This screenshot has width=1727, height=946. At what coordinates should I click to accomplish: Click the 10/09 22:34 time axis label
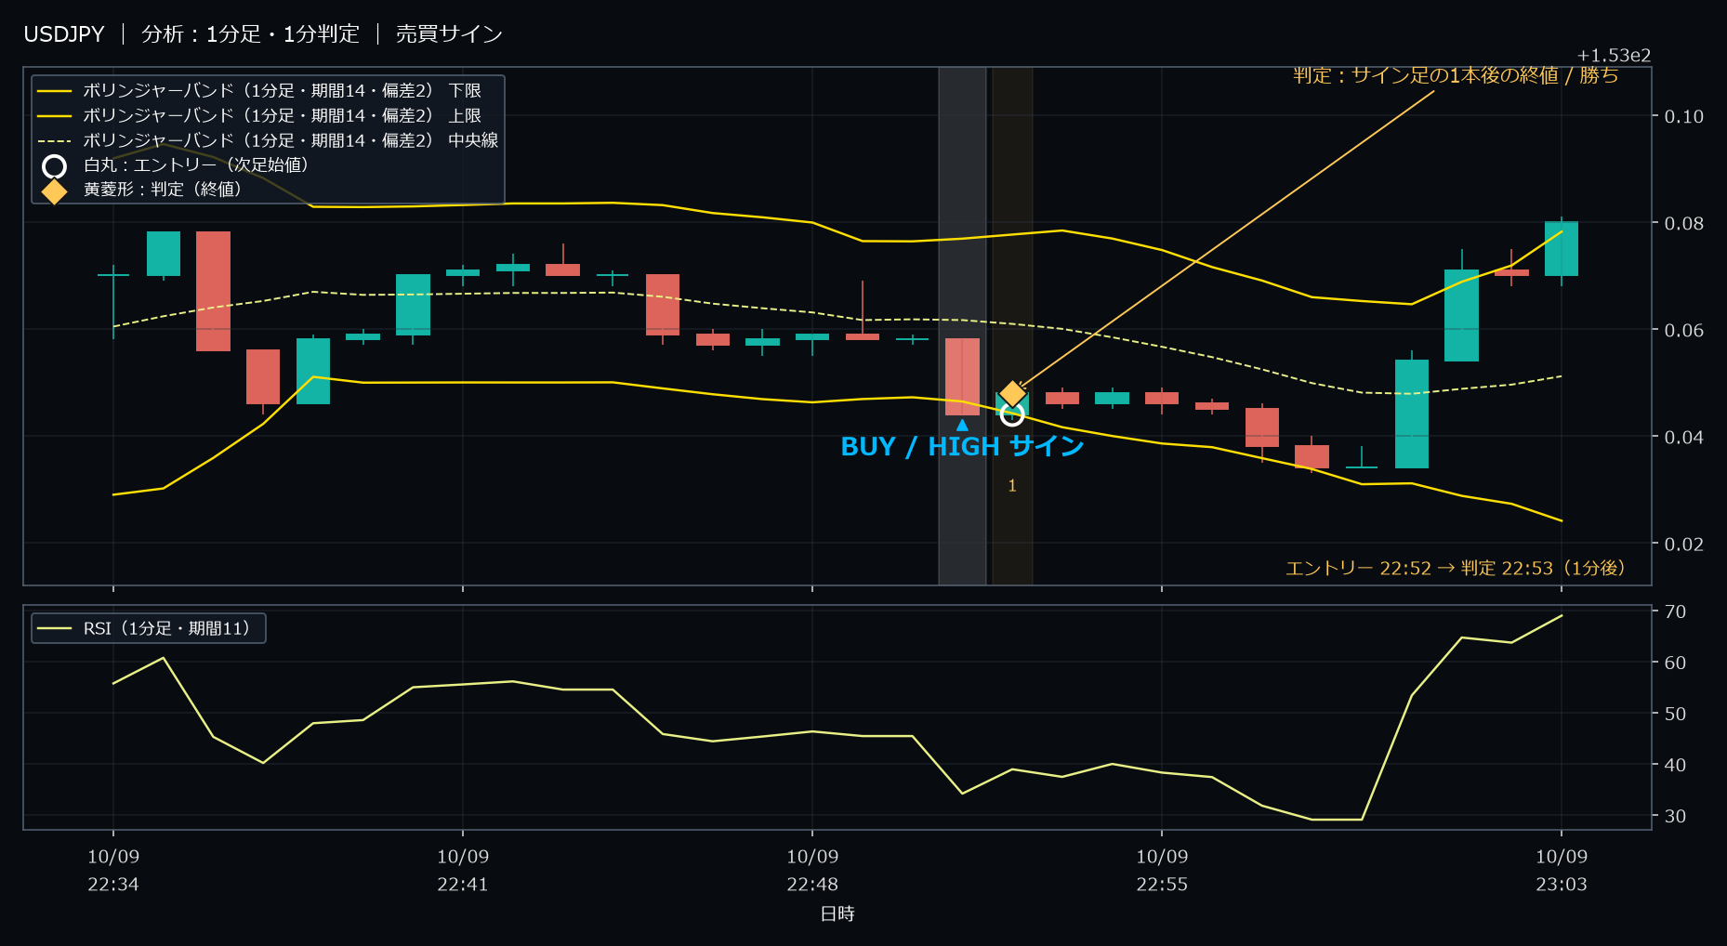click(113, 871)
